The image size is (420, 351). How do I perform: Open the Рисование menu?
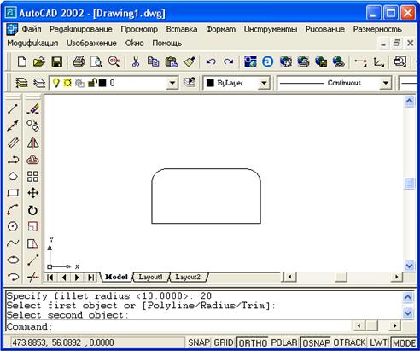(325, 29)
